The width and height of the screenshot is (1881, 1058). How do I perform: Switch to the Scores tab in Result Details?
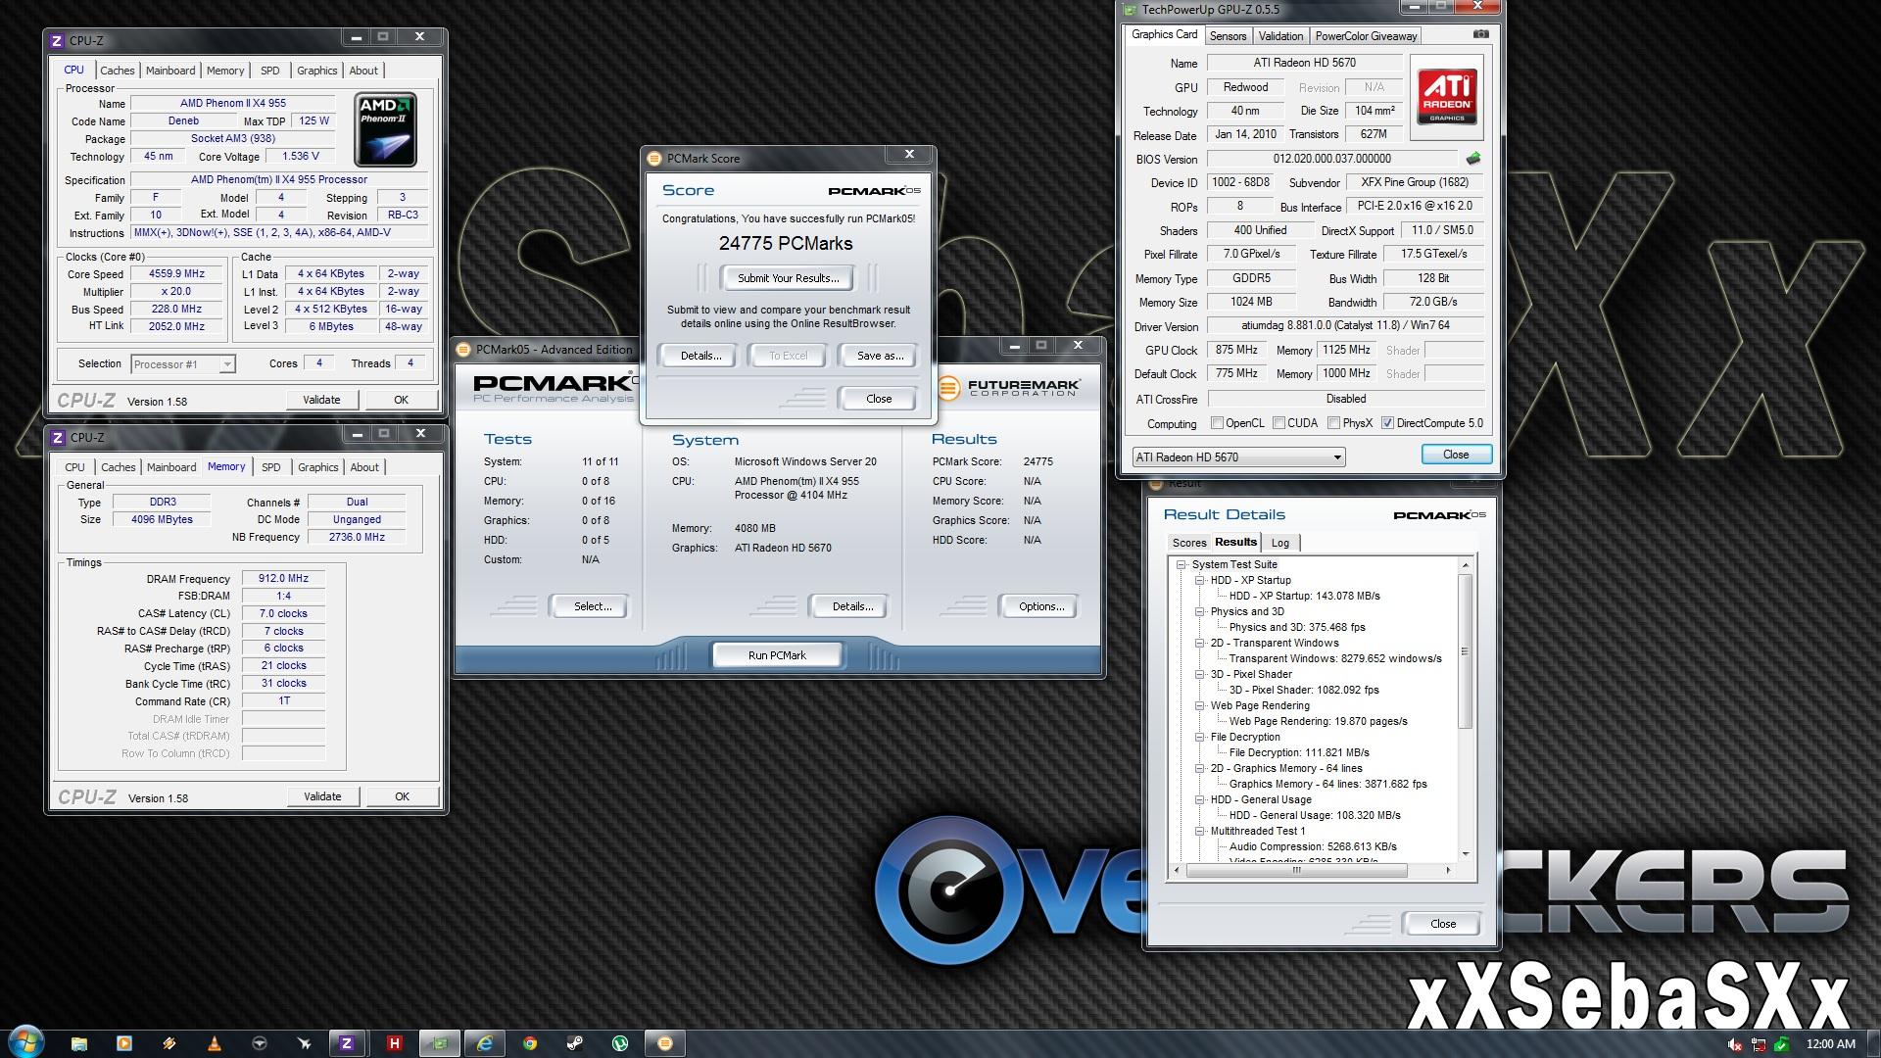(1189, 543)
